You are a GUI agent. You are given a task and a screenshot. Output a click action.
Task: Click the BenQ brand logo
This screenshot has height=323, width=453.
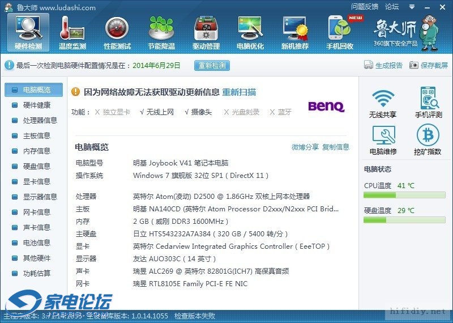coord(326,106)
